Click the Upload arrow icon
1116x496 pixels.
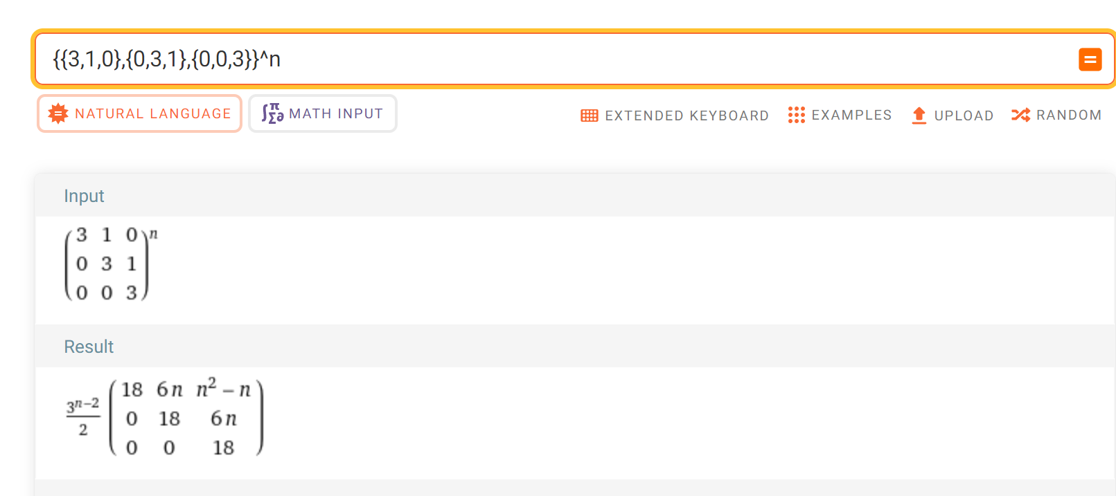(x=919, y=115)
